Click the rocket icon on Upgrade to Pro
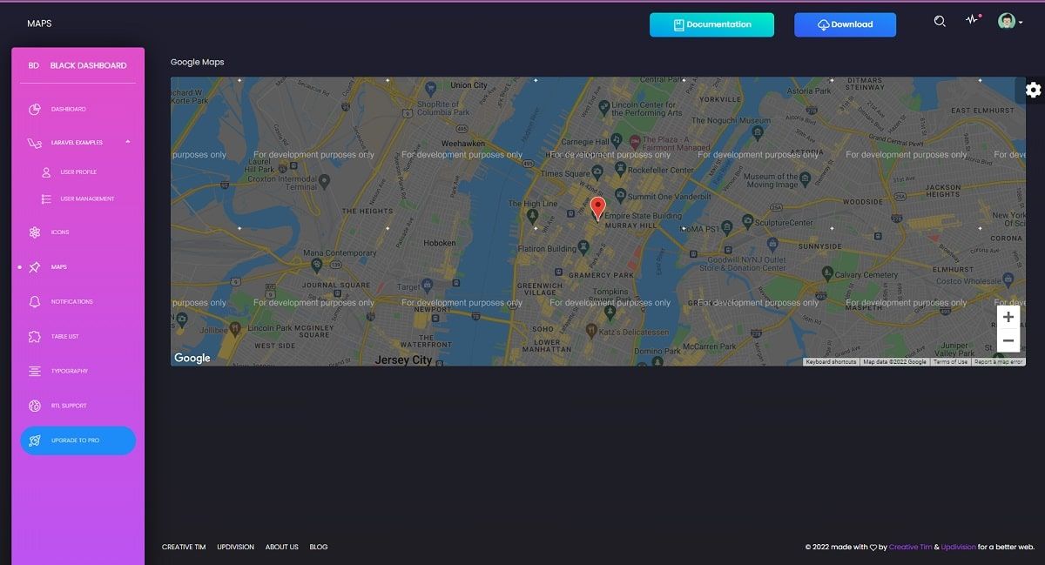 pos(35,441)
